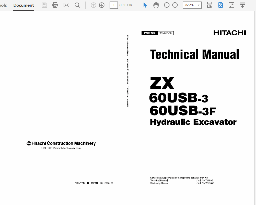Email the document via envelope icon
The height and width of the screenshot is (205, 256).
click(x=66, y=5)
